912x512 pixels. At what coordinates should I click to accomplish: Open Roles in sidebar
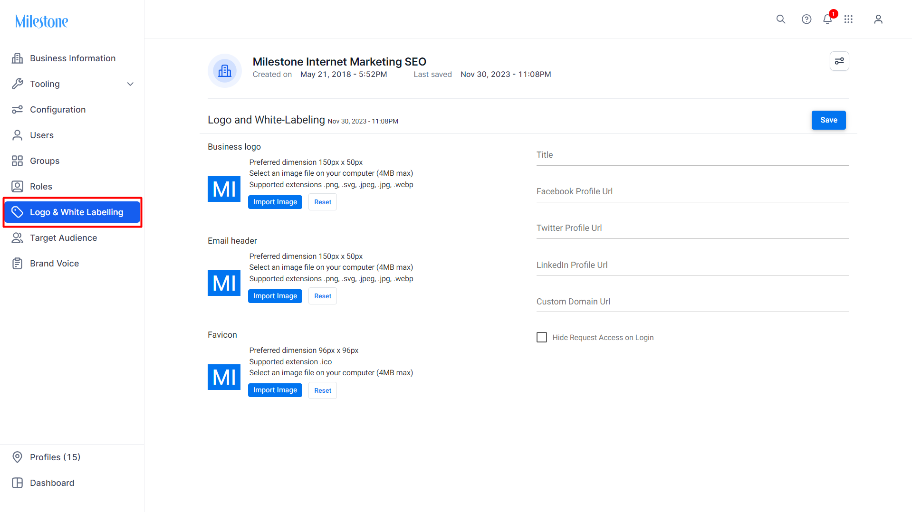click(x=72, y=187)
